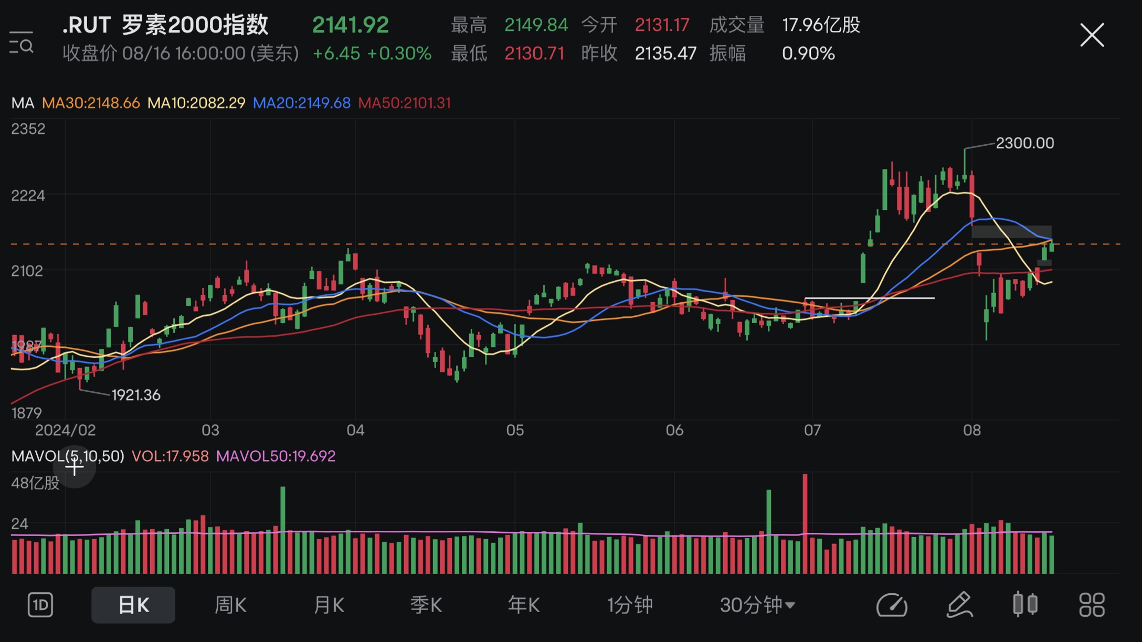Click the .RUT 罗素2000指数 title

165,25
